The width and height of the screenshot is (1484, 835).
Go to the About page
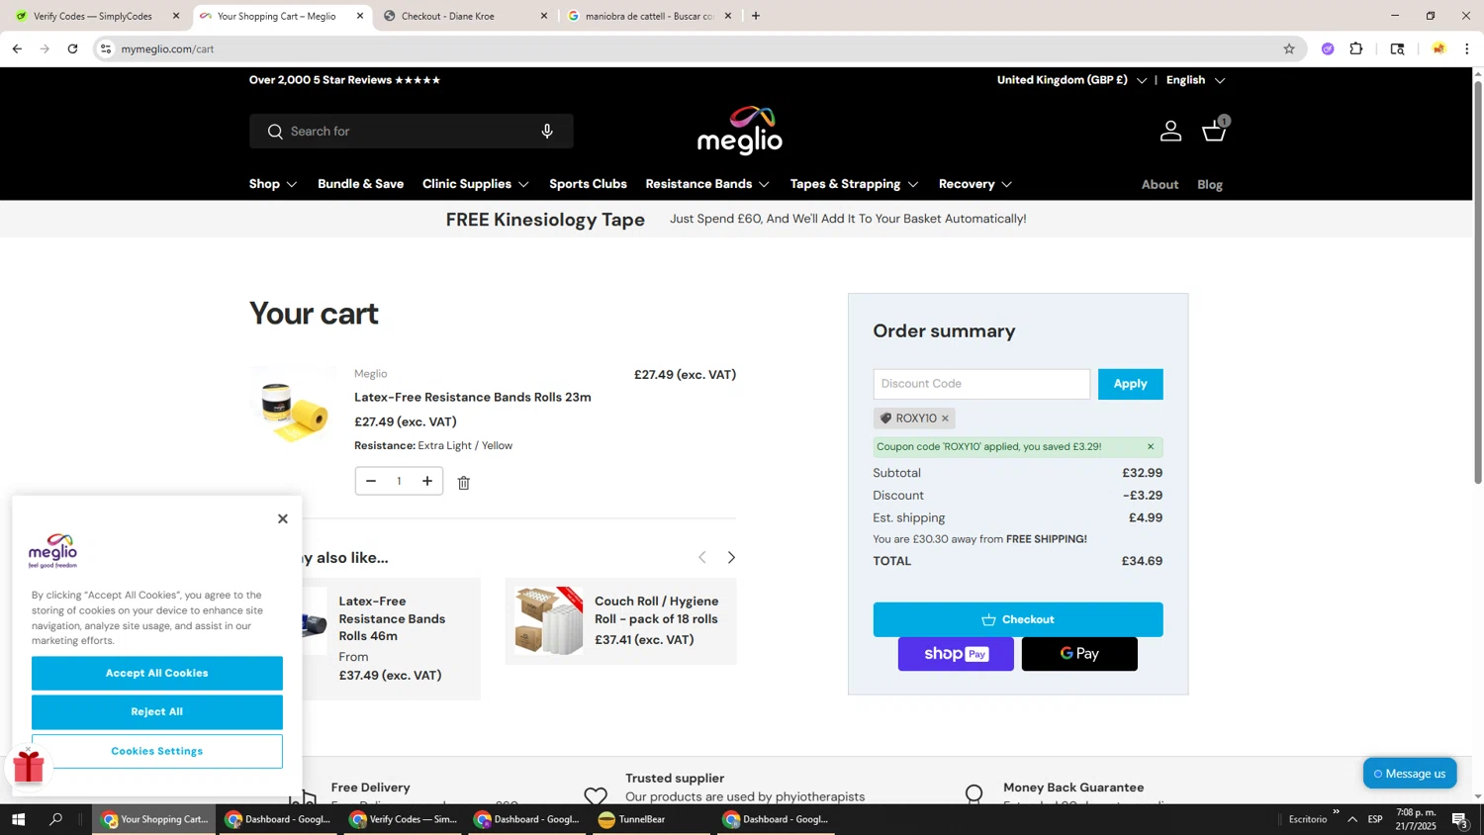click(x=1159, y=185)
